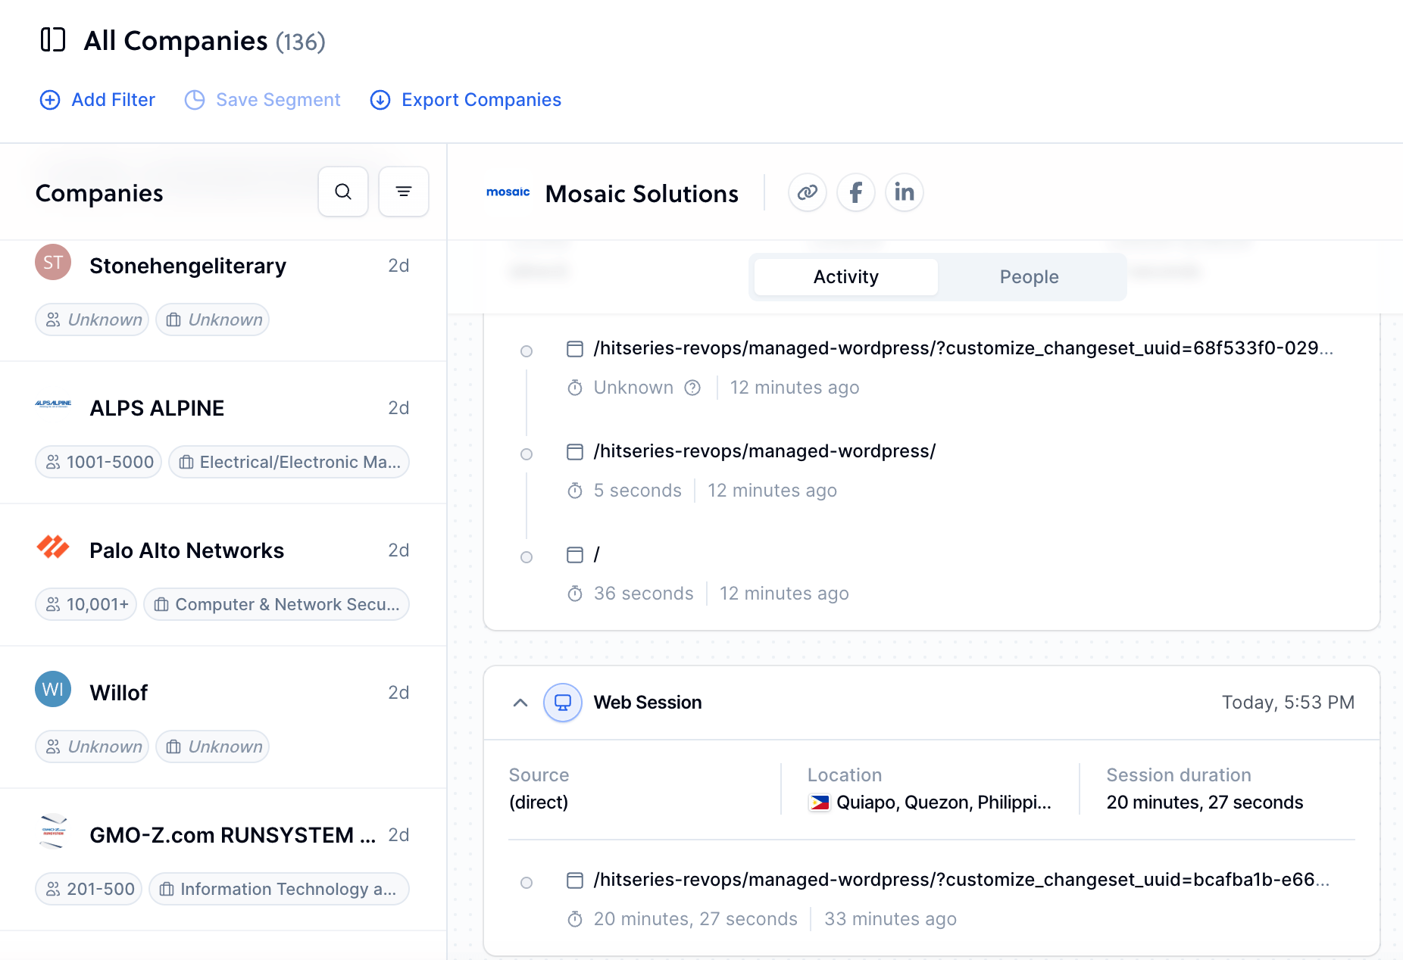Open /hitseries-revops/managed-wordpress/ page entry

click(765, 451)
